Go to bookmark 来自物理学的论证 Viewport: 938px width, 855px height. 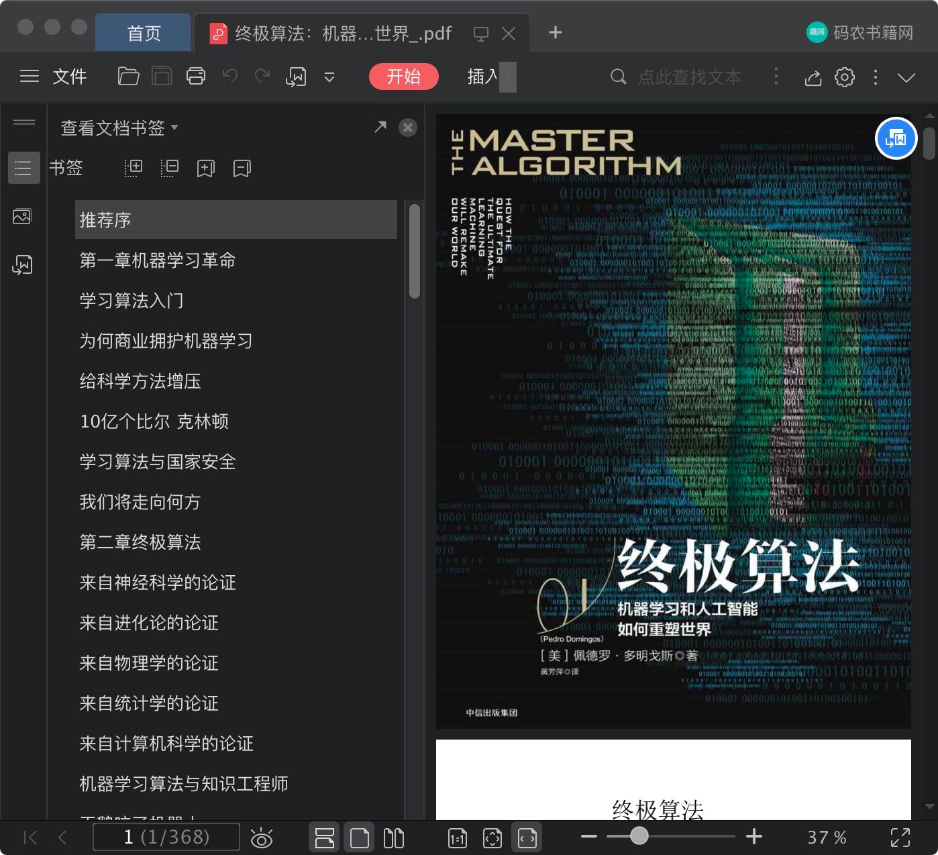[x=149, y=663]
